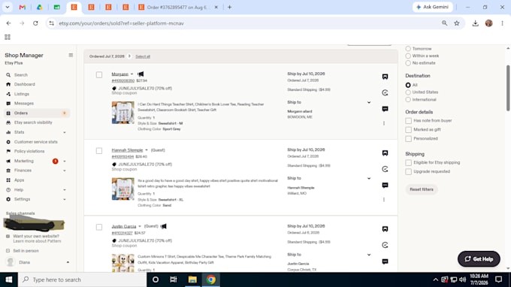Screen dimensions: 511x287
Task: Click the good day shirt product thumbnail
Action: [x=122, y=189]
